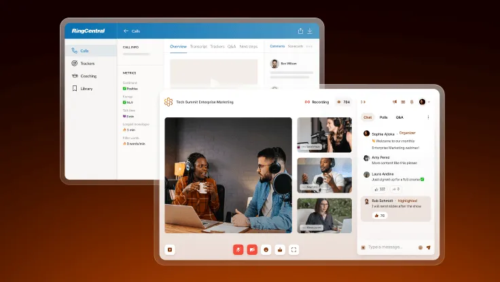Click the Recording indicator
The height and width of the screenshot is (282, 500).
click(x=317, y=102)
